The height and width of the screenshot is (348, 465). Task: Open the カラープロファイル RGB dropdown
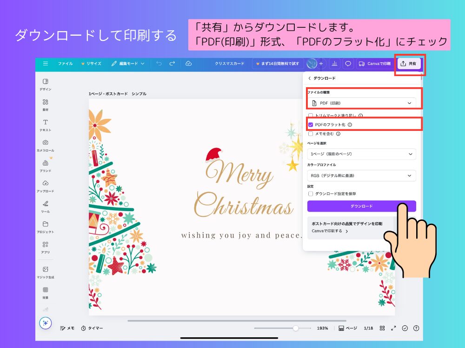tap(362, 175)
